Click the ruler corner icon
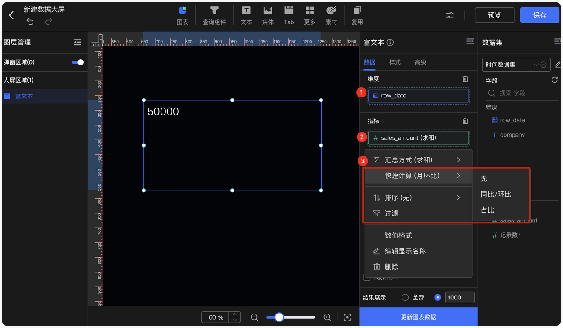Screen dimensions: 563x328 97,40
